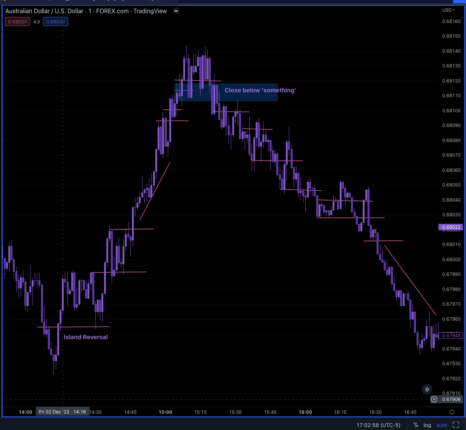Screen dimensions: 466x430
Task: Toggle logarithmic scale with 'log'
Action: tap(427, 425)
